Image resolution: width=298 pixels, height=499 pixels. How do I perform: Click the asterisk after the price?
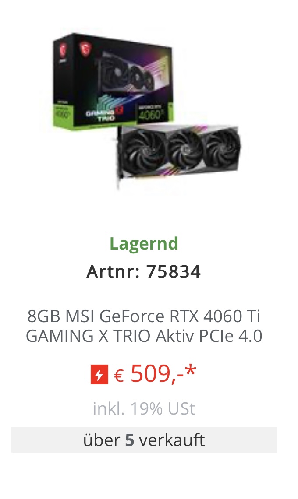pos(191,370)
